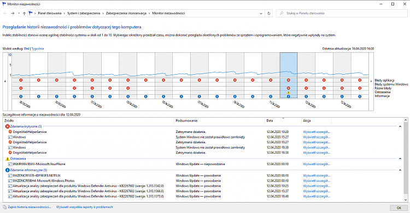View details for OriginWebHelperService at 10:20
Screen dimensions: 410x213
(317, 132)
